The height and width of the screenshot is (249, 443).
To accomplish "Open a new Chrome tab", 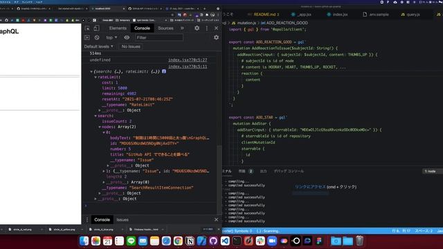I will [x=205, y=9].
